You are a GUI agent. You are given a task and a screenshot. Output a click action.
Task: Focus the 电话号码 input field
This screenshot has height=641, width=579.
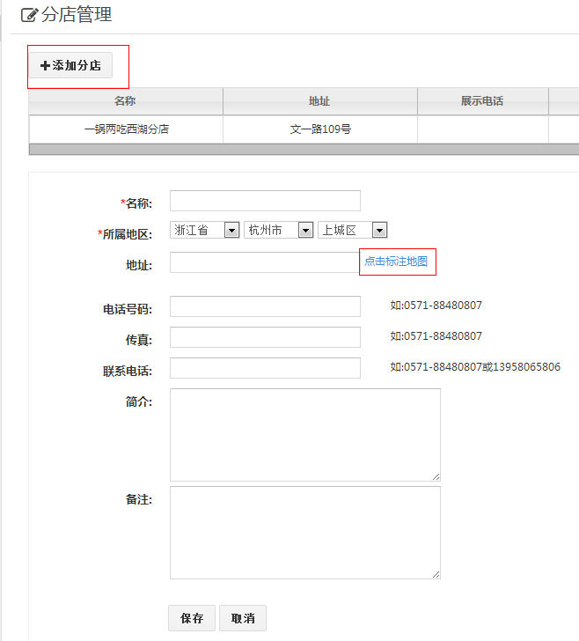pyautogui.click(x=265, y=306)
